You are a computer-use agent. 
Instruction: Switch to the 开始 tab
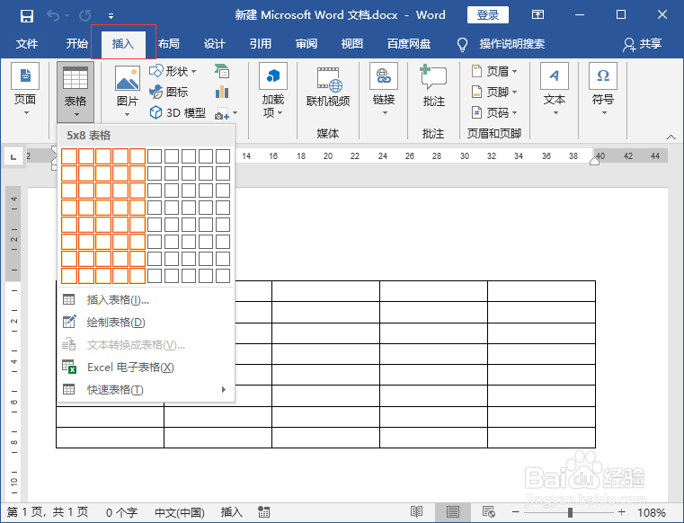point(76,44)
